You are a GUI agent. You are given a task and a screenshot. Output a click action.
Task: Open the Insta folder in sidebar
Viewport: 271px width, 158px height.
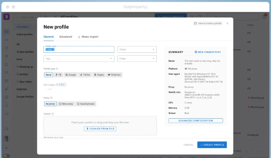click(19, 59)
